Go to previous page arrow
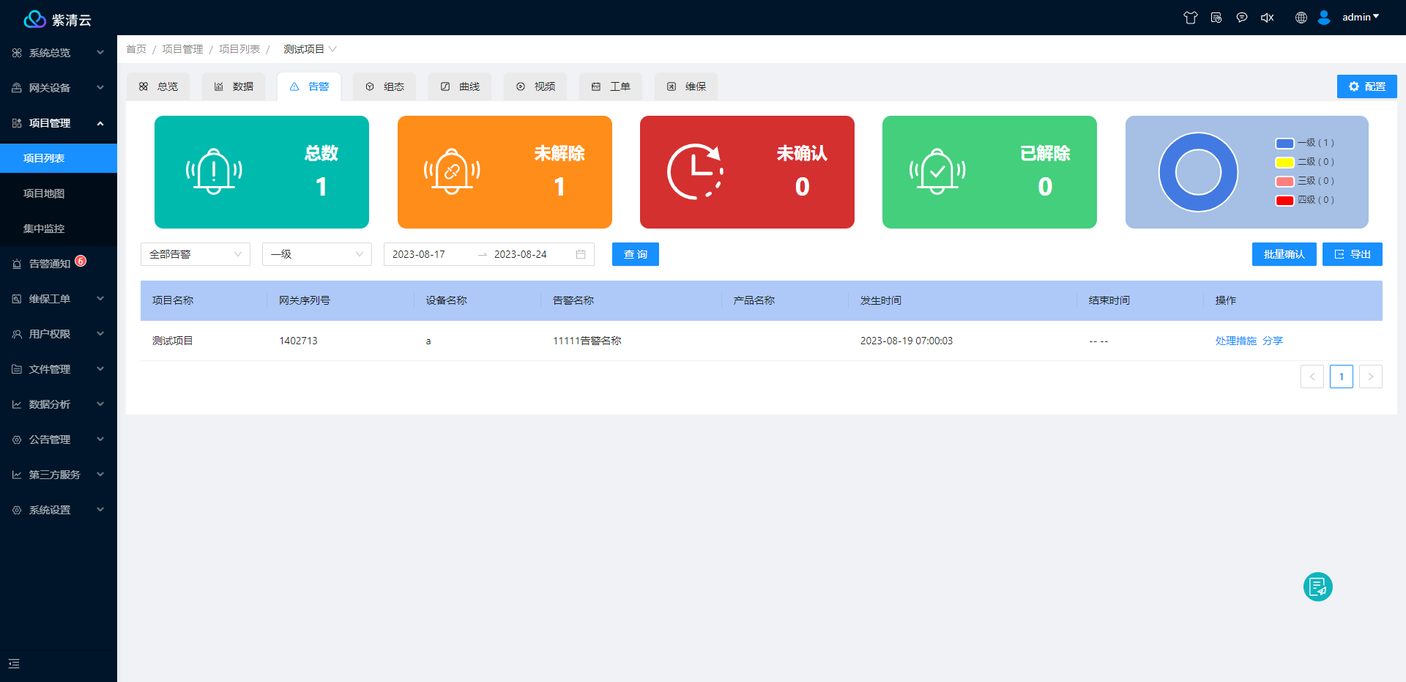 1312,377
